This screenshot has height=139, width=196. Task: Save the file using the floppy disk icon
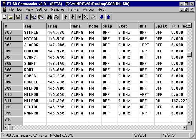click(x=18, y=17)
